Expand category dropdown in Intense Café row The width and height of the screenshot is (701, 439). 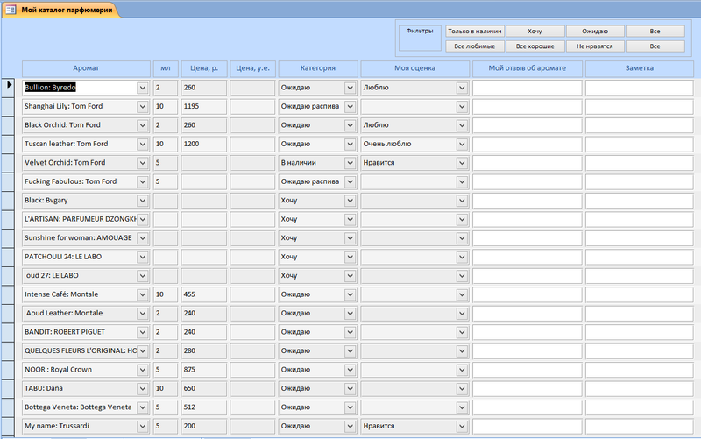coord(350,294)
